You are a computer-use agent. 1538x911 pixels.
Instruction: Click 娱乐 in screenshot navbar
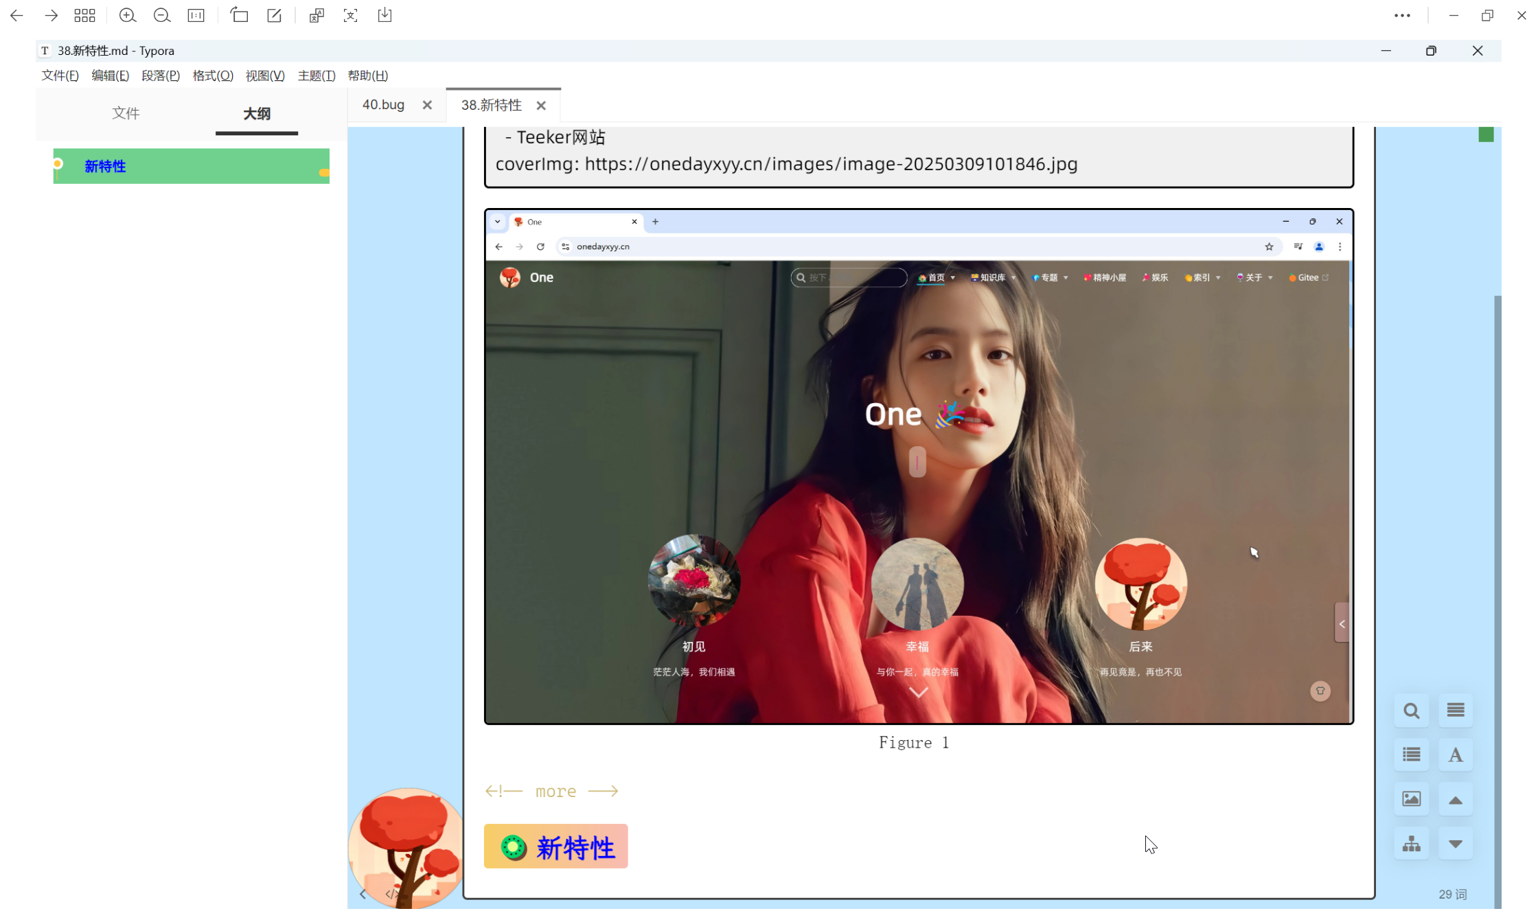pyautogui.click(x=1155, y=278)
